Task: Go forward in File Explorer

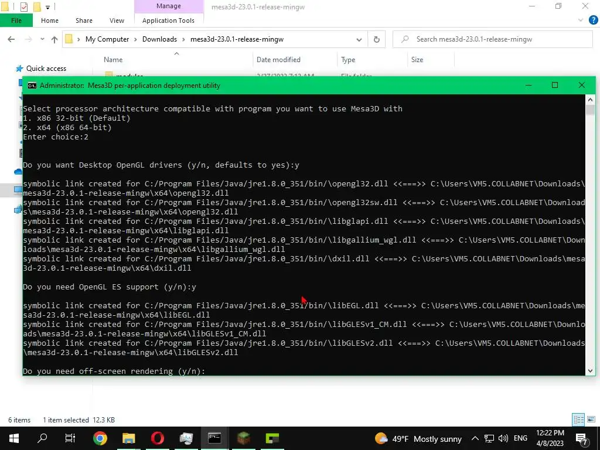Action: [x=28, y=39]
